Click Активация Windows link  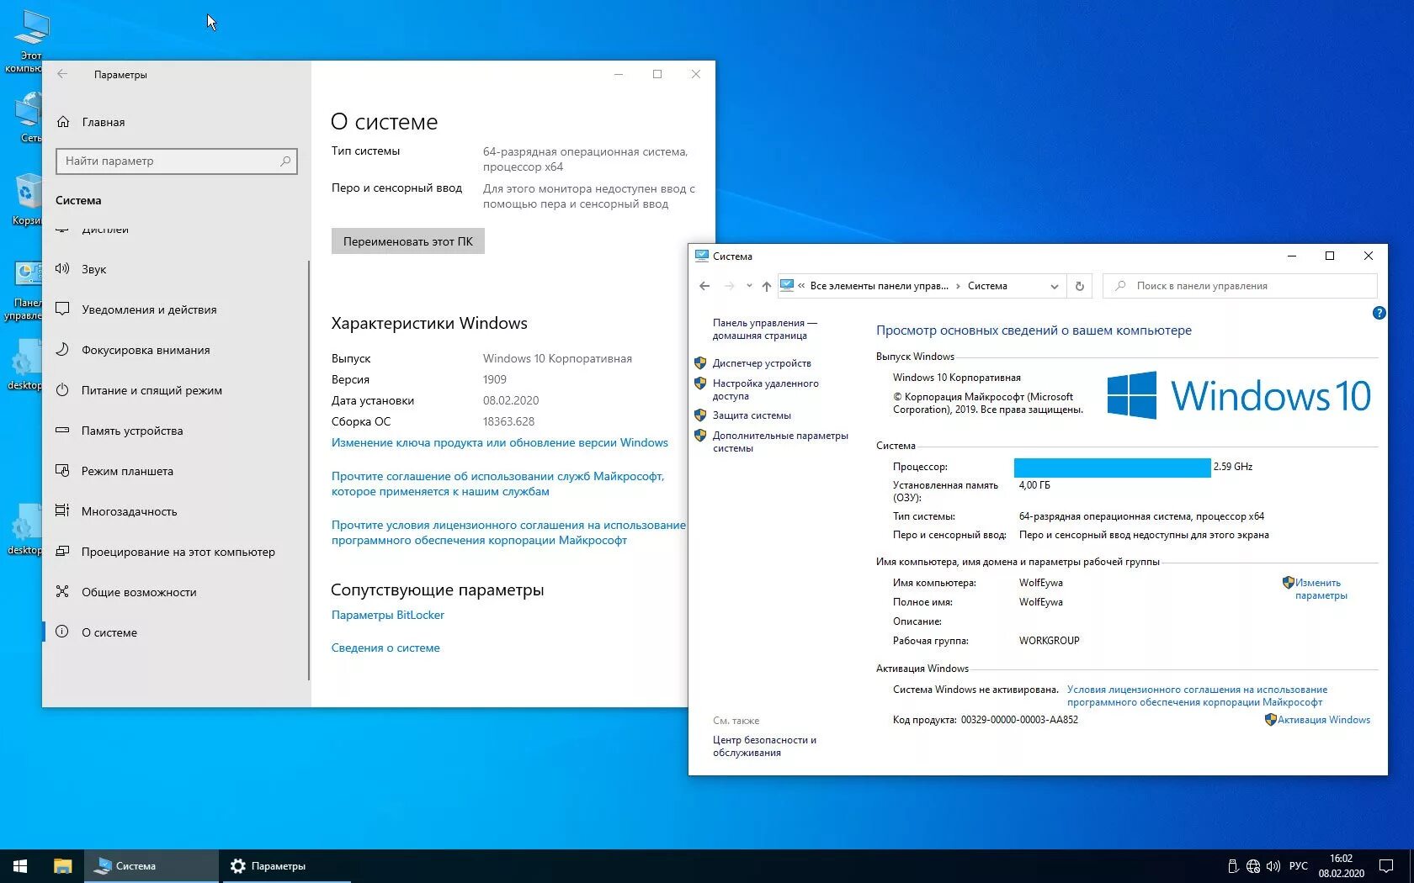coord(1323,719)
